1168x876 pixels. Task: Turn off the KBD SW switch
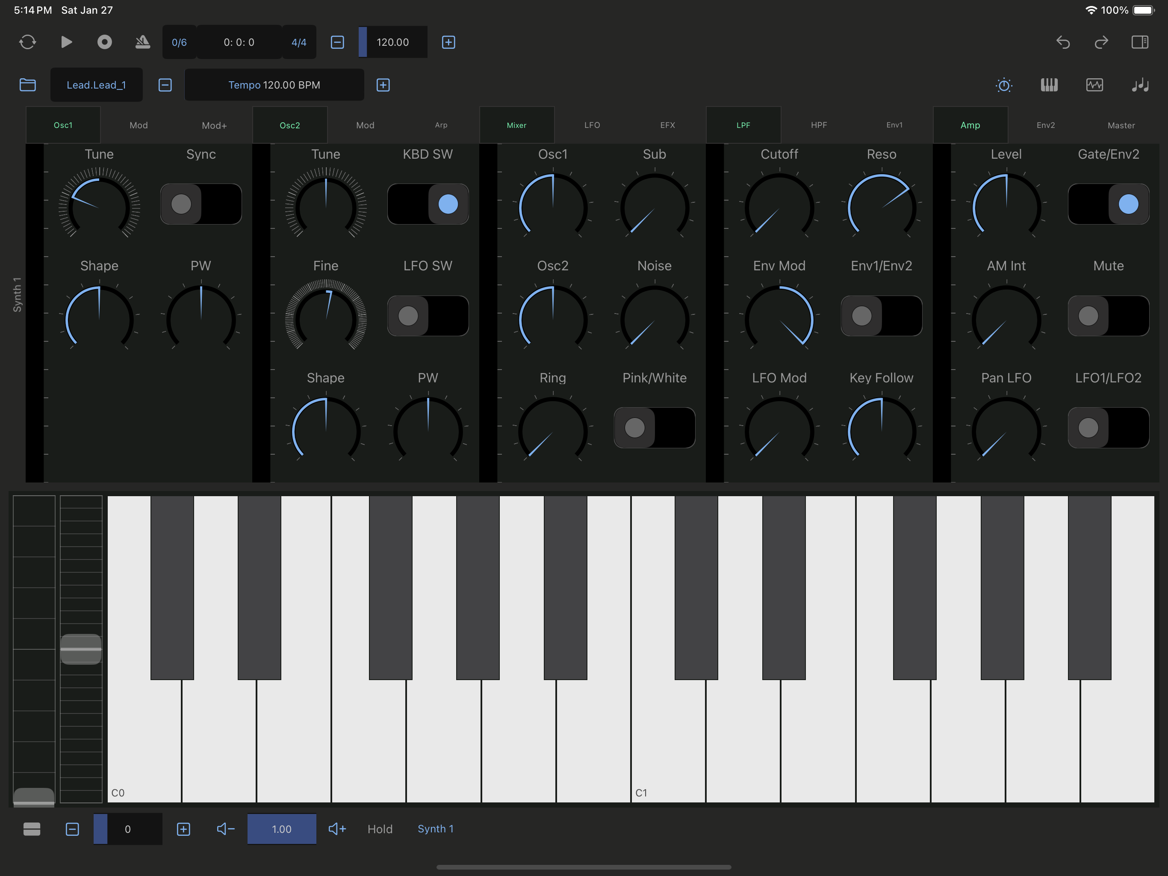point(428,204)
